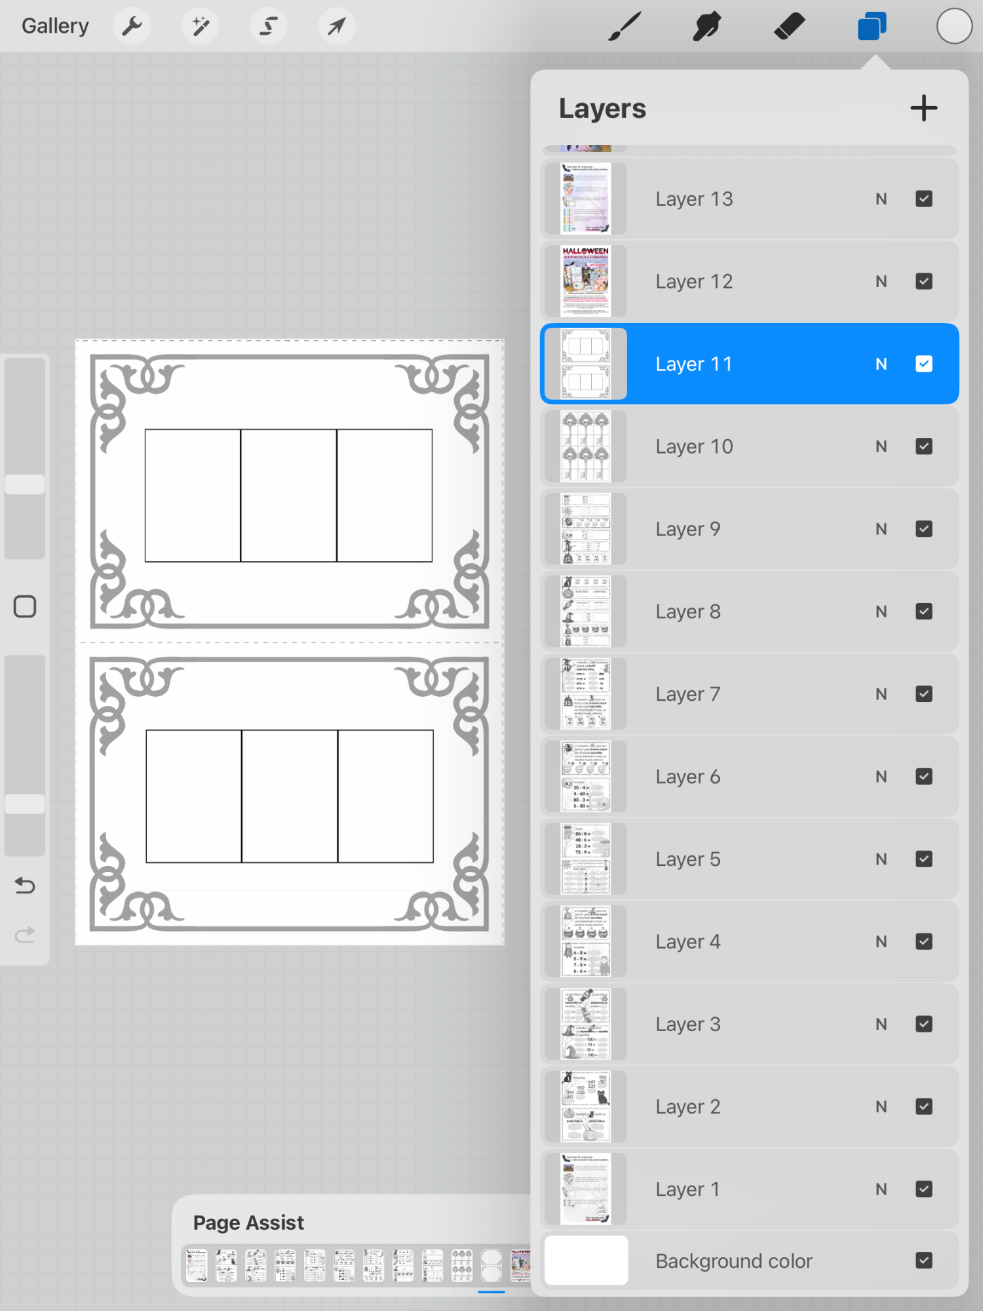Return to the Gallery
Viewport: 983px width, 1311px height.
tap(55, 26)
